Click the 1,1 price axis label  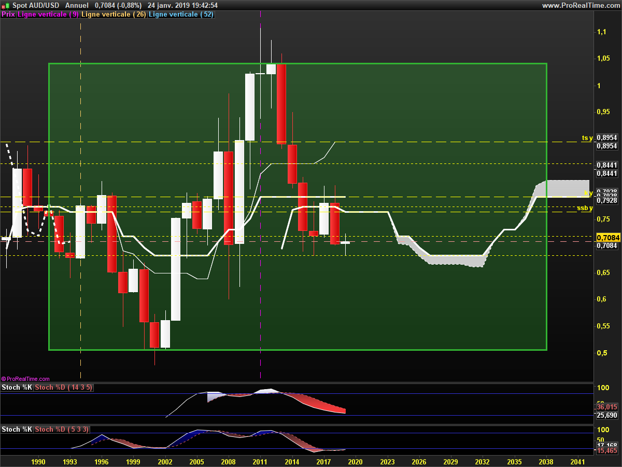click(601, 32)
